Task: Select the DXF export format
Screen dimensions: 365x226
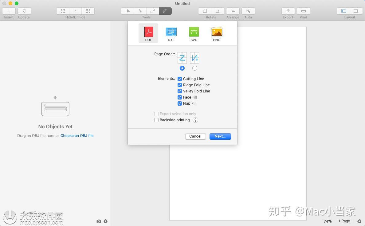Action: [171, 33]
